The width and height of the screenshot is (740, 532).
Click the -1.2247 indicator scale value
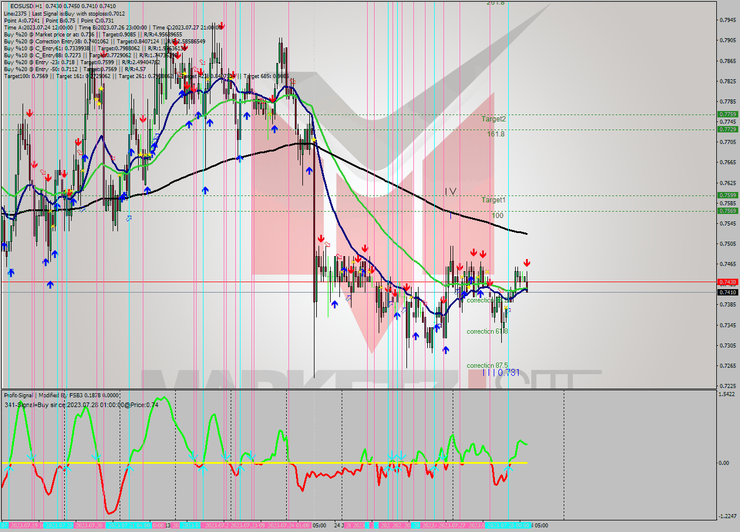pyautogui.click(x=727, y=516)
